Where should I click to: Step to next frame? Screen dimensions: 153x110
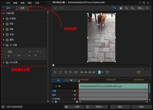(71, 72)
